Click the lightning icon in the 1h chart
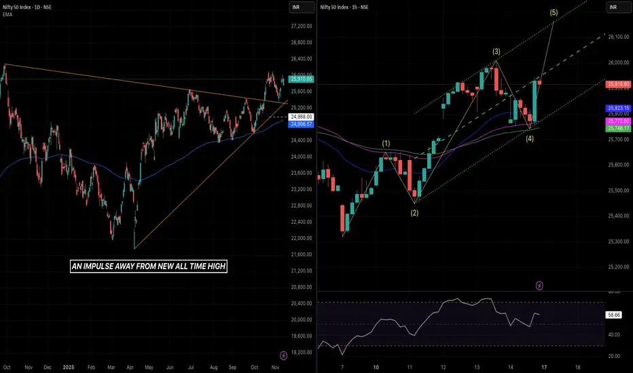 click(x=539, y=286)
